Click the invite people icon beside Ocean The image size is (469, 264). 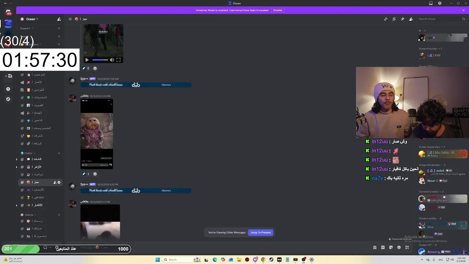[59, 19]
